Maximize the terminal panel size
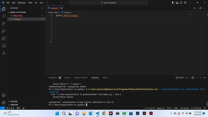 201,78
